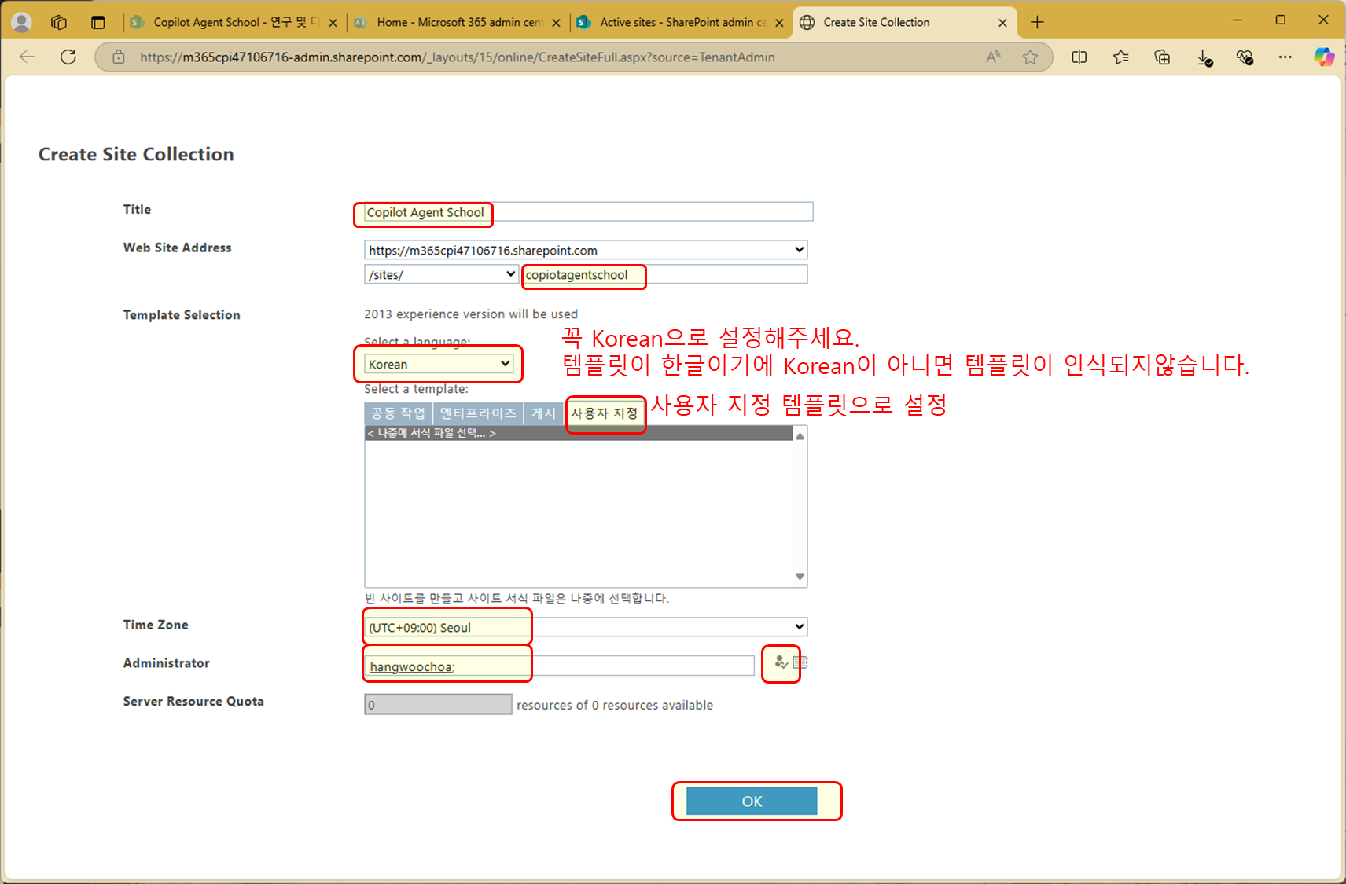Screen dimensions: 1346x884
Task: Open the Collections icon
Action: 1162,57
